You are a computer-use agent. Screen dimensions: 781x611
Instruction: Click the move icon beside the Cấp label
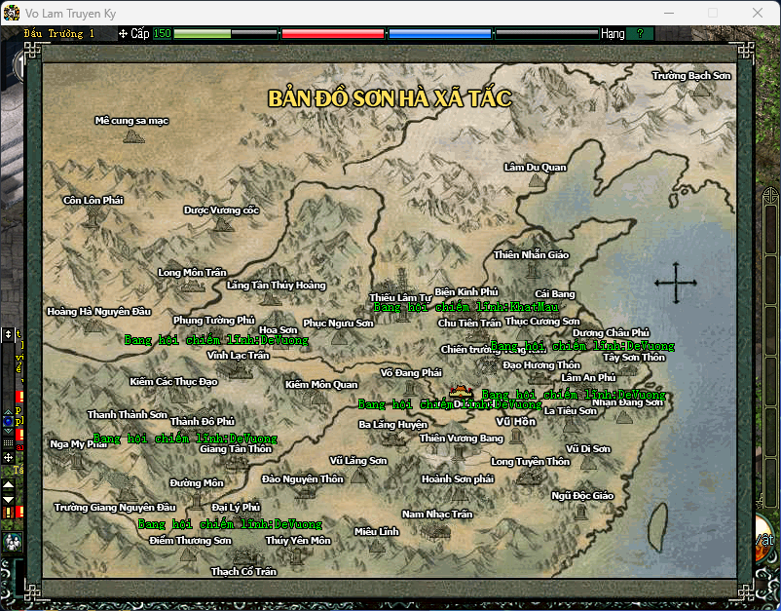coord(123,34)
